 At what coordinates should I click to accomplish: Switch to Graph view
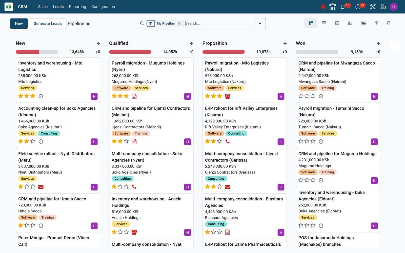(x=363, y=23)
